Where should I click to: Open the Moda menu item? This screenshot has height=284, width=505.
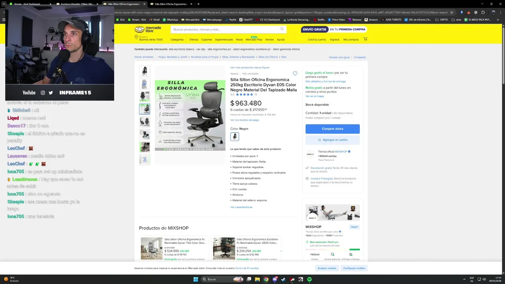pyautogui.click(x=239, y=39)
